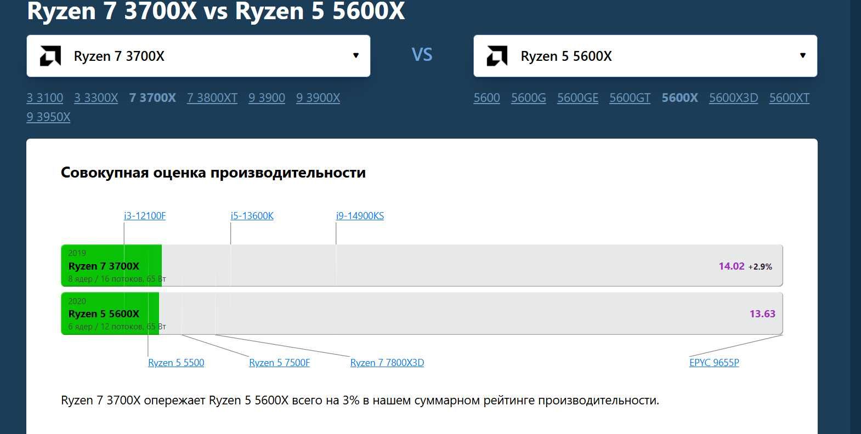
Task: Choose the 7 3800XT processor link
Action: (x=212, y=98)
